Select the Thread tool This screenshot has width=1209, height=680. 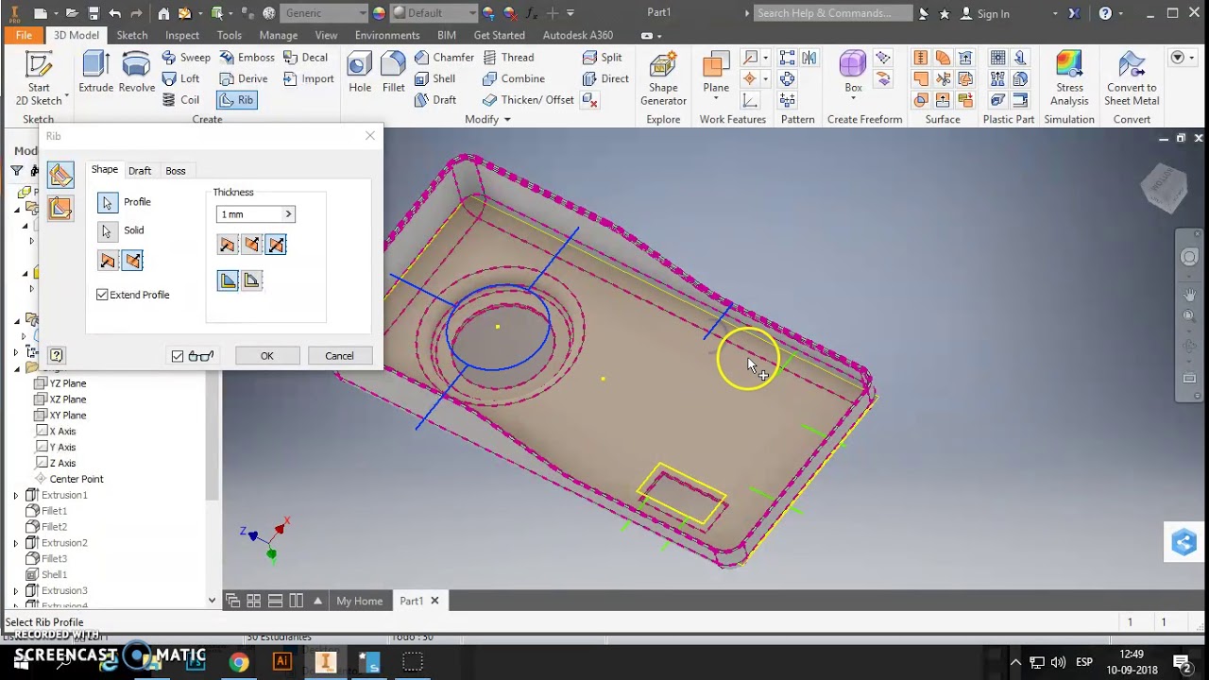pos(507,58)
